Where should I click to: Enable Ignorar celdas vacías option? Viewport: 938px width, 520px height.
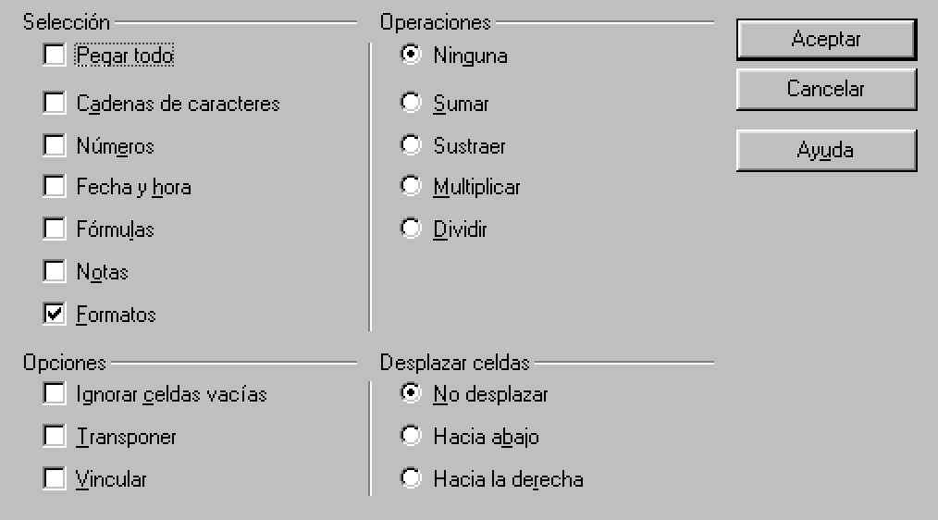pos(55,394)
